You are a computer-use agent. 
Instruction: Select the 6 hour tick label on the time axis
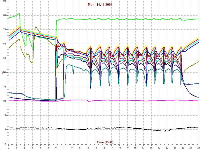56,147
